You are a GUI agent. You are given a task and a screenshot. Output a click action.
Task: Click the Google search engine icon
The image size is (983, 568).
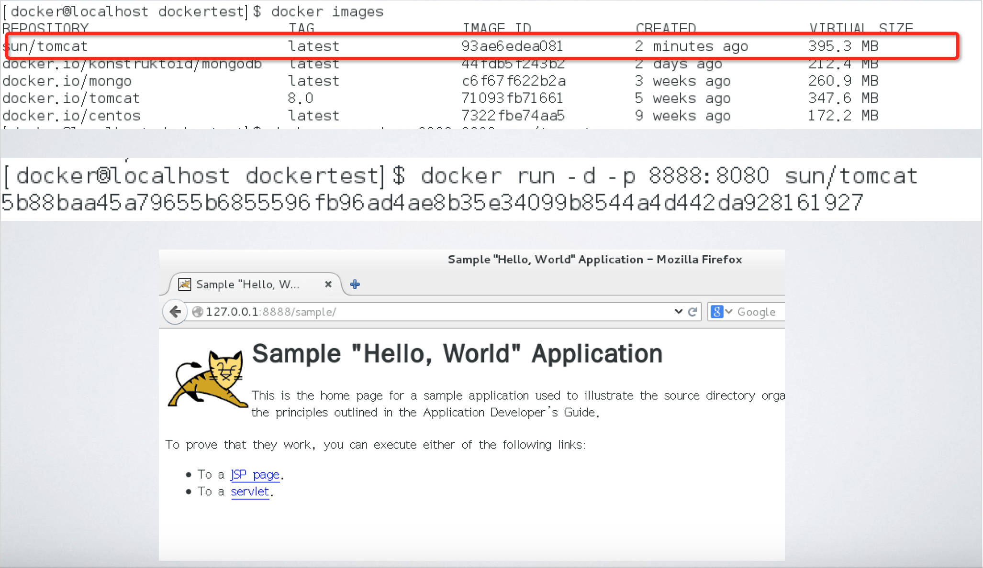(716, 312)
